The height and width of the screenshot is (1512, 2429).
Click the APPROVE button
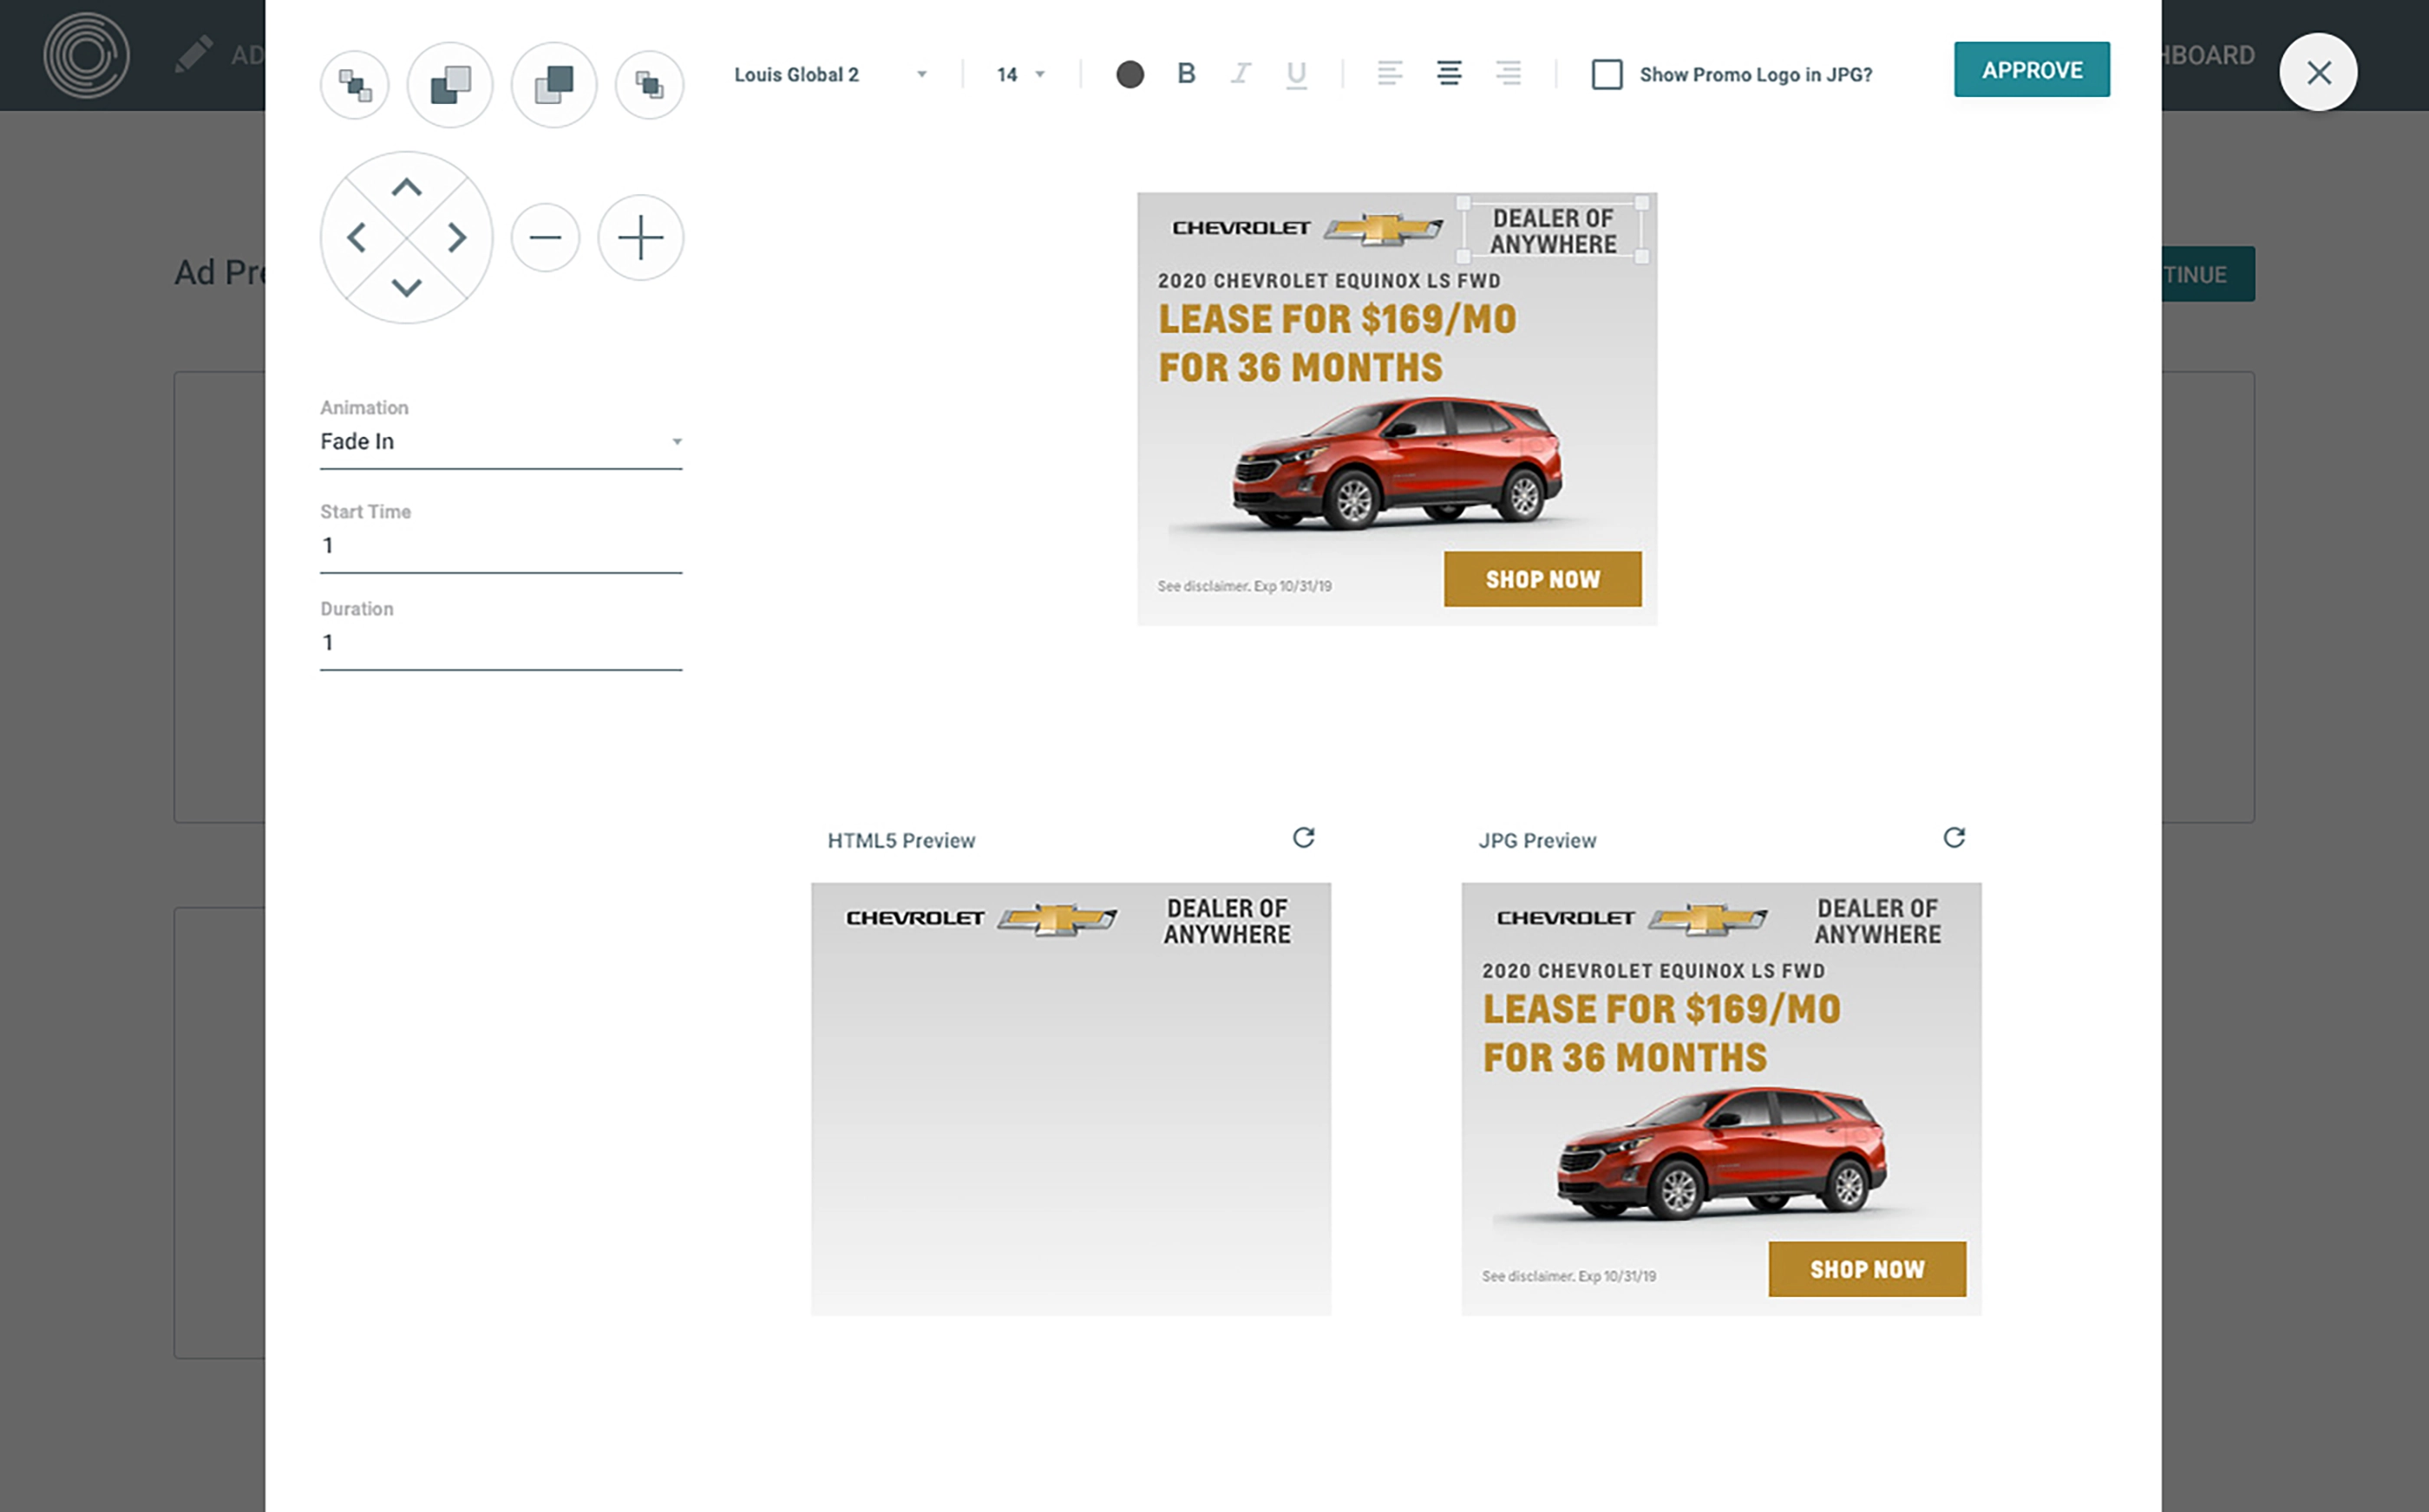2032,70
